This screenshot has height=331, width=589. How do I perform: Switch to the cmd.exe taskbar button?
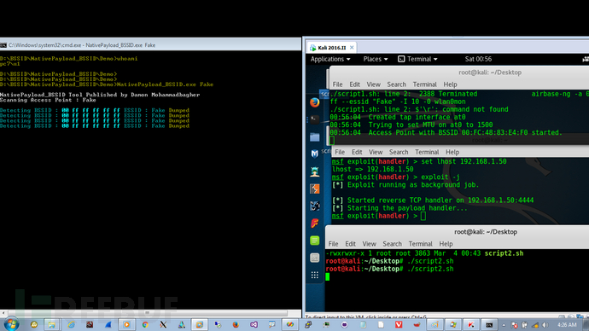tap(489, 325)
